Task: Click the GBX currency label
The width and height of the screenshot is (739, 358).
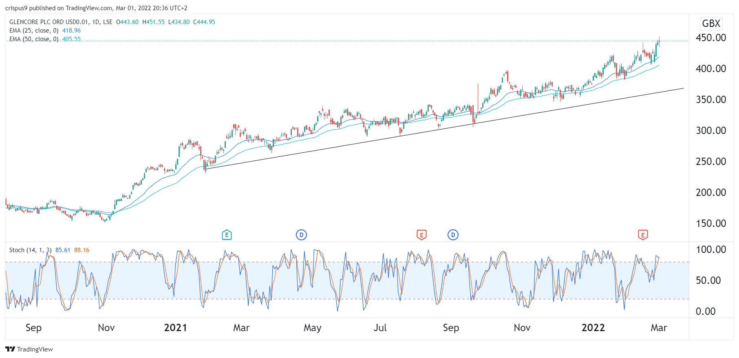Action: (x=711, y=24)
